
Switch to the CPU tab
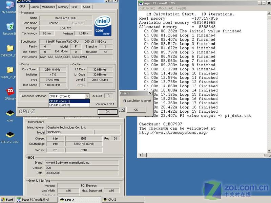coord(22,6)
